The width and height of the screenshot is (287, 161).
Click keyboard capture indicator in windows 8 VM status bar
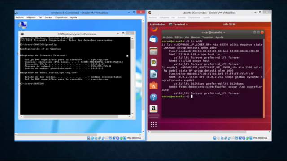(125, 138)
